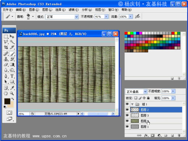
Task: Add layer mask button
Action: tap(153, 135)
